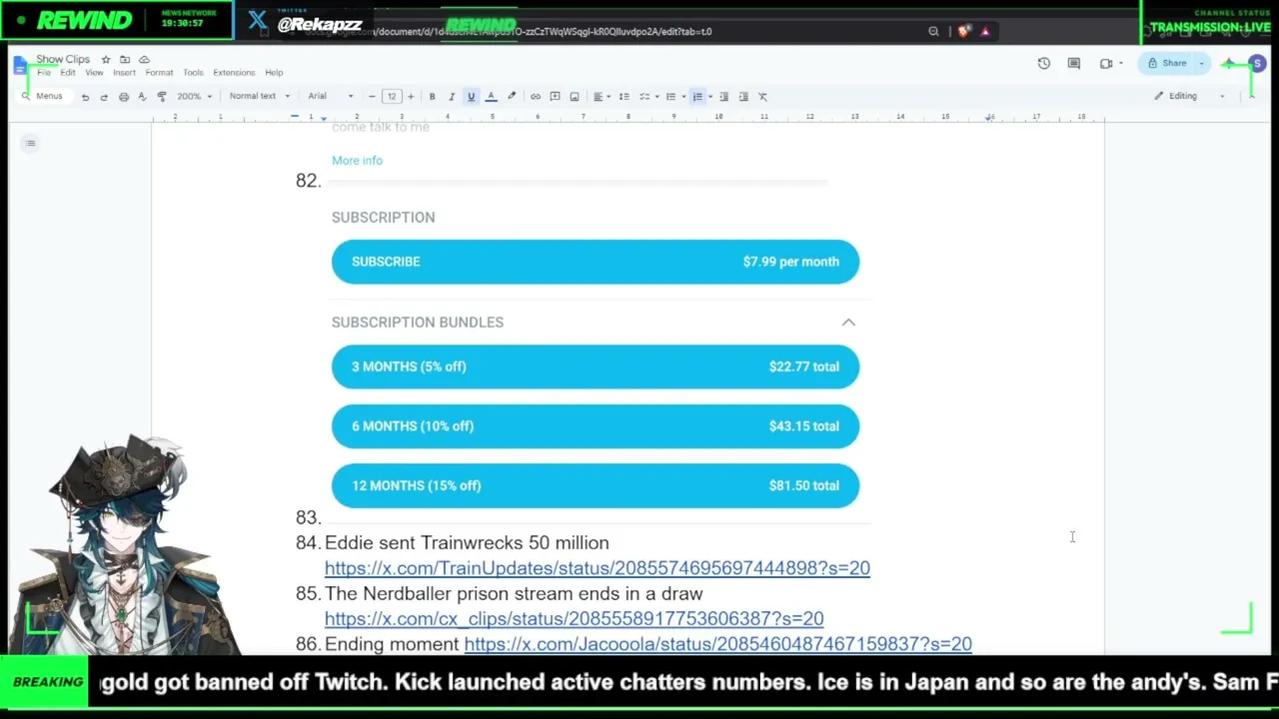Toggle the numbered list button
Viewport: 1279px width, 719px height.
point(700,97)
